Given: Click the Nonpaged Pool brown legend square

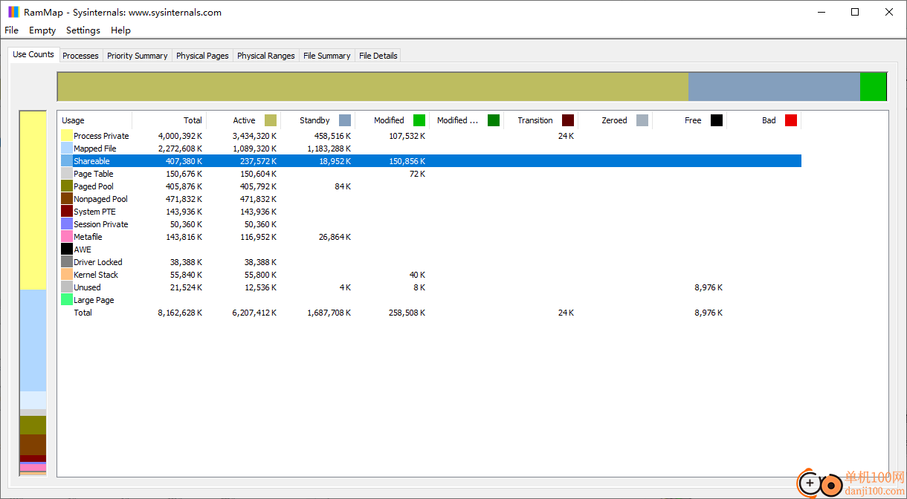Looking at the screenshot, I should tap(67, 199).
